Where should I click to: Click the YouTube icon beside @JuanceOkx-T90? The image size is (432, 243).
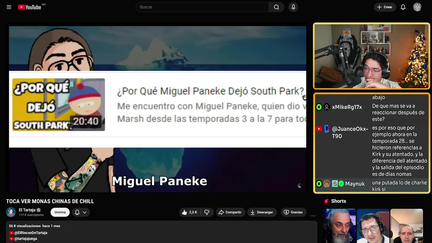click(319, 129)
